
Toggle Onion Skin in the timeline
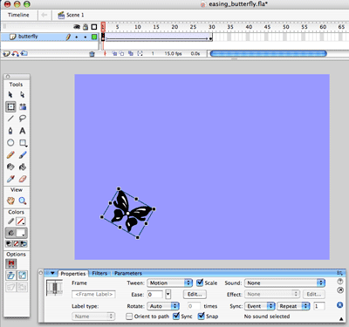click(114, 54)
